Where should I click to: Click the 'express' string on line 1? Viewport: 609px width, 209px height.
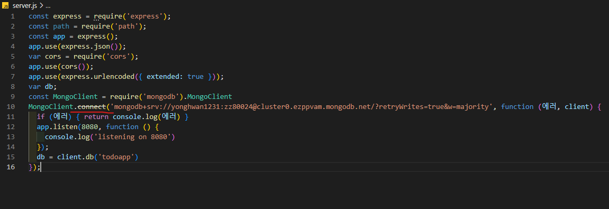pyautogui.click(x=145, y=16)
